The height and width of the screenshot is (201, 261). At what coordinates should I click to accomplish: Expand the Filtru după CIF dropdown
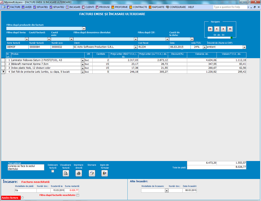[x=167, y=39]
